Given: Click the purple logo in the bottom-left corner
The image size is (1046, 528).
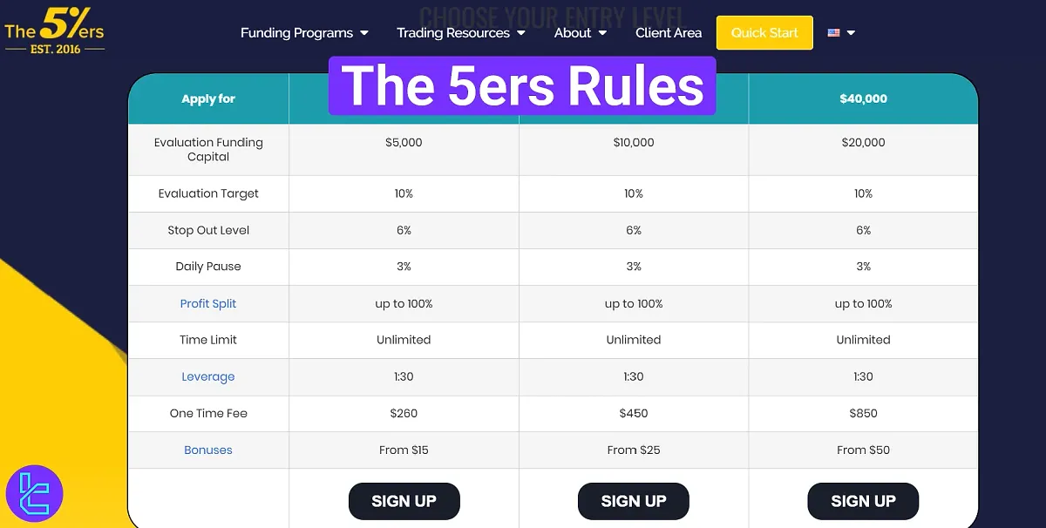Looking at the screenshot, I should pyautogui.click(x=36, y=493).
